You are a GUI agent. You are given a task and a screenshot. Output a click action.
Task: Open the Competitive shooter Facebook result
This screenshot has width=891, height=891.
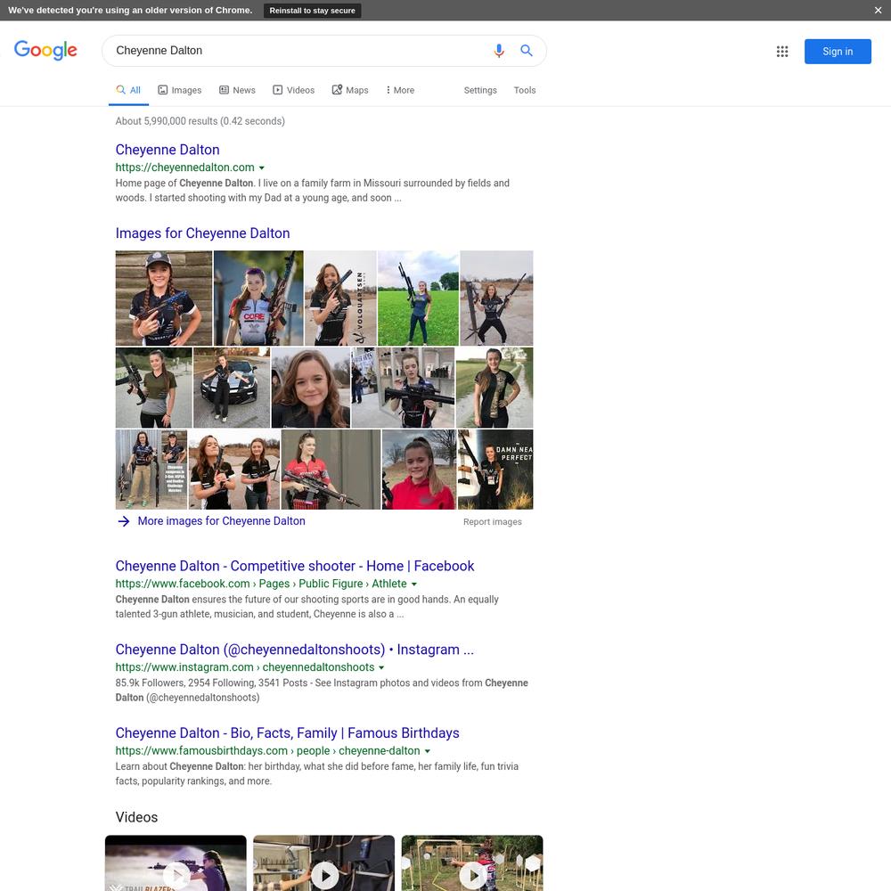(294, 566)
